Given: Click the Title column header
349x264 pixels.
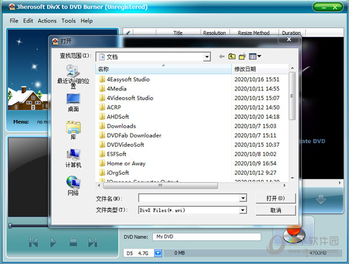Looking at the screenshot, I should pyautogui.click(x=178, y=33).
